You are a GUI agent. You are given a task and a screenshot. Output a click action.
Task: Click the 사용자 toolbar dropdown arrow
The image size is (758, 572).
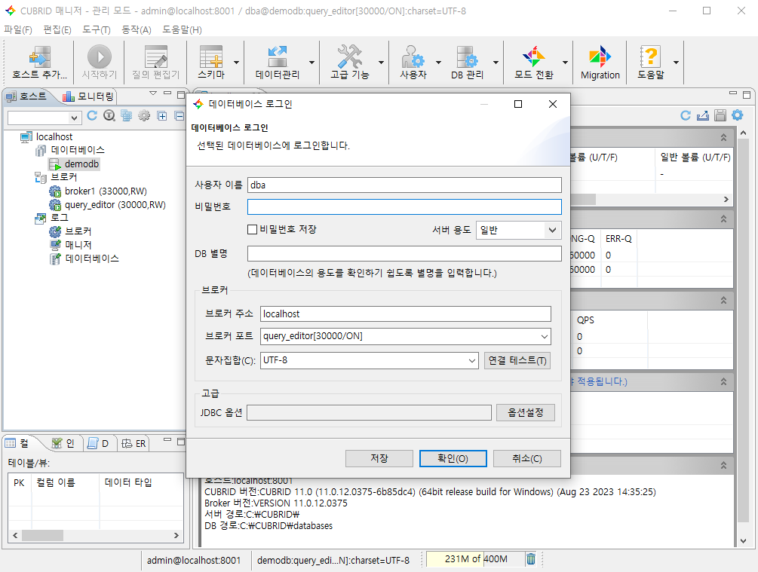tap(438, 63)
